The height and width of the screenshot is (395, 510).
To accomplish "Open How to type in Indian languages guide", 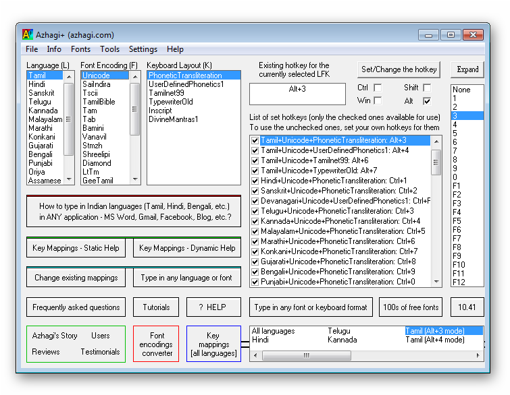I will click(x=134, y=212).
